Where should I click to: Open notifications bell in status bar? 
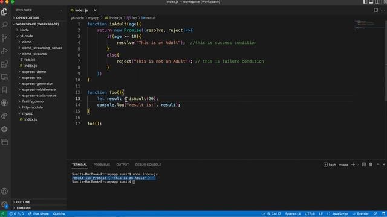pos(383,214)
